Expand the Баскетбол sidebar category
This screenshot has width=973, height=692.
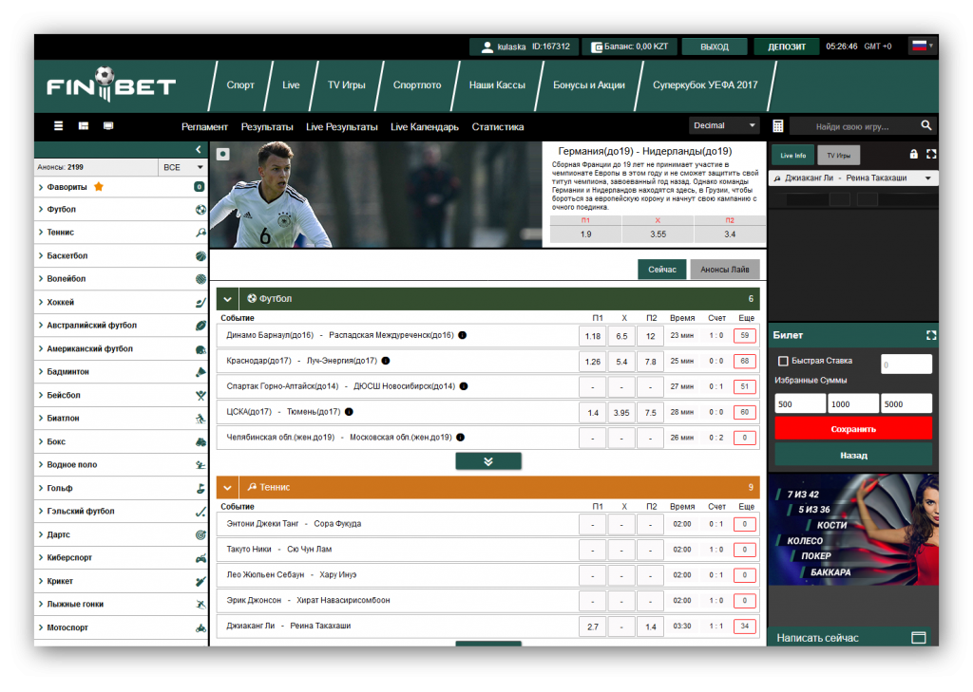tap(121, 255)
